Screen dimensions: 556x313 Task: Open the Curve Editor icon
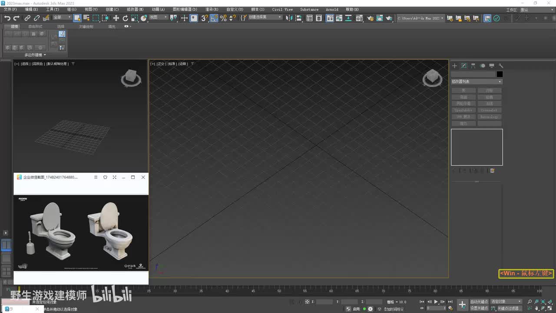pyautogui.click(x=339, y=18)
